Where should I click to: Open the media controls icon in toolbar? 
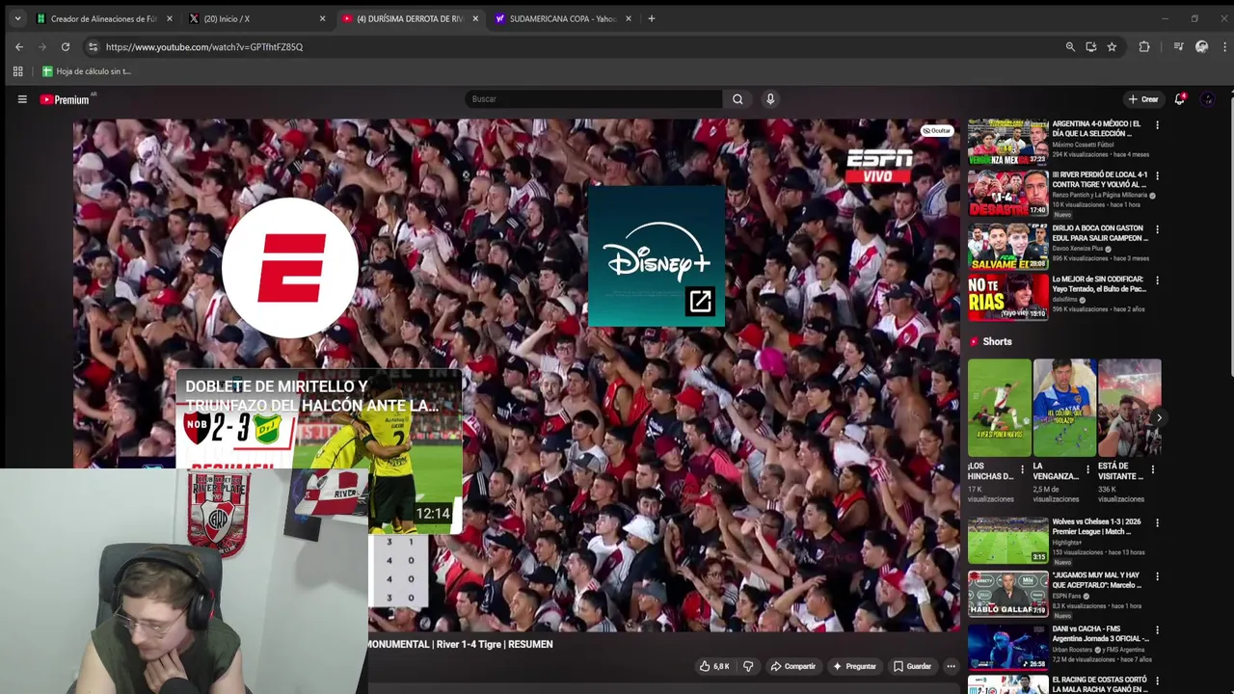pyautogui.click(x=1178, y=46)
